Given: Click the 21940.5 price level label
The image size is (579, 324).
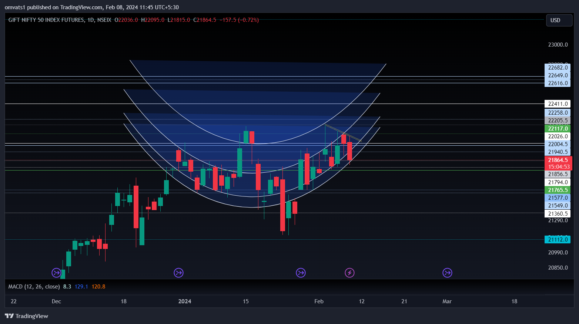Looking at the screenshot, I should [558, 152].
